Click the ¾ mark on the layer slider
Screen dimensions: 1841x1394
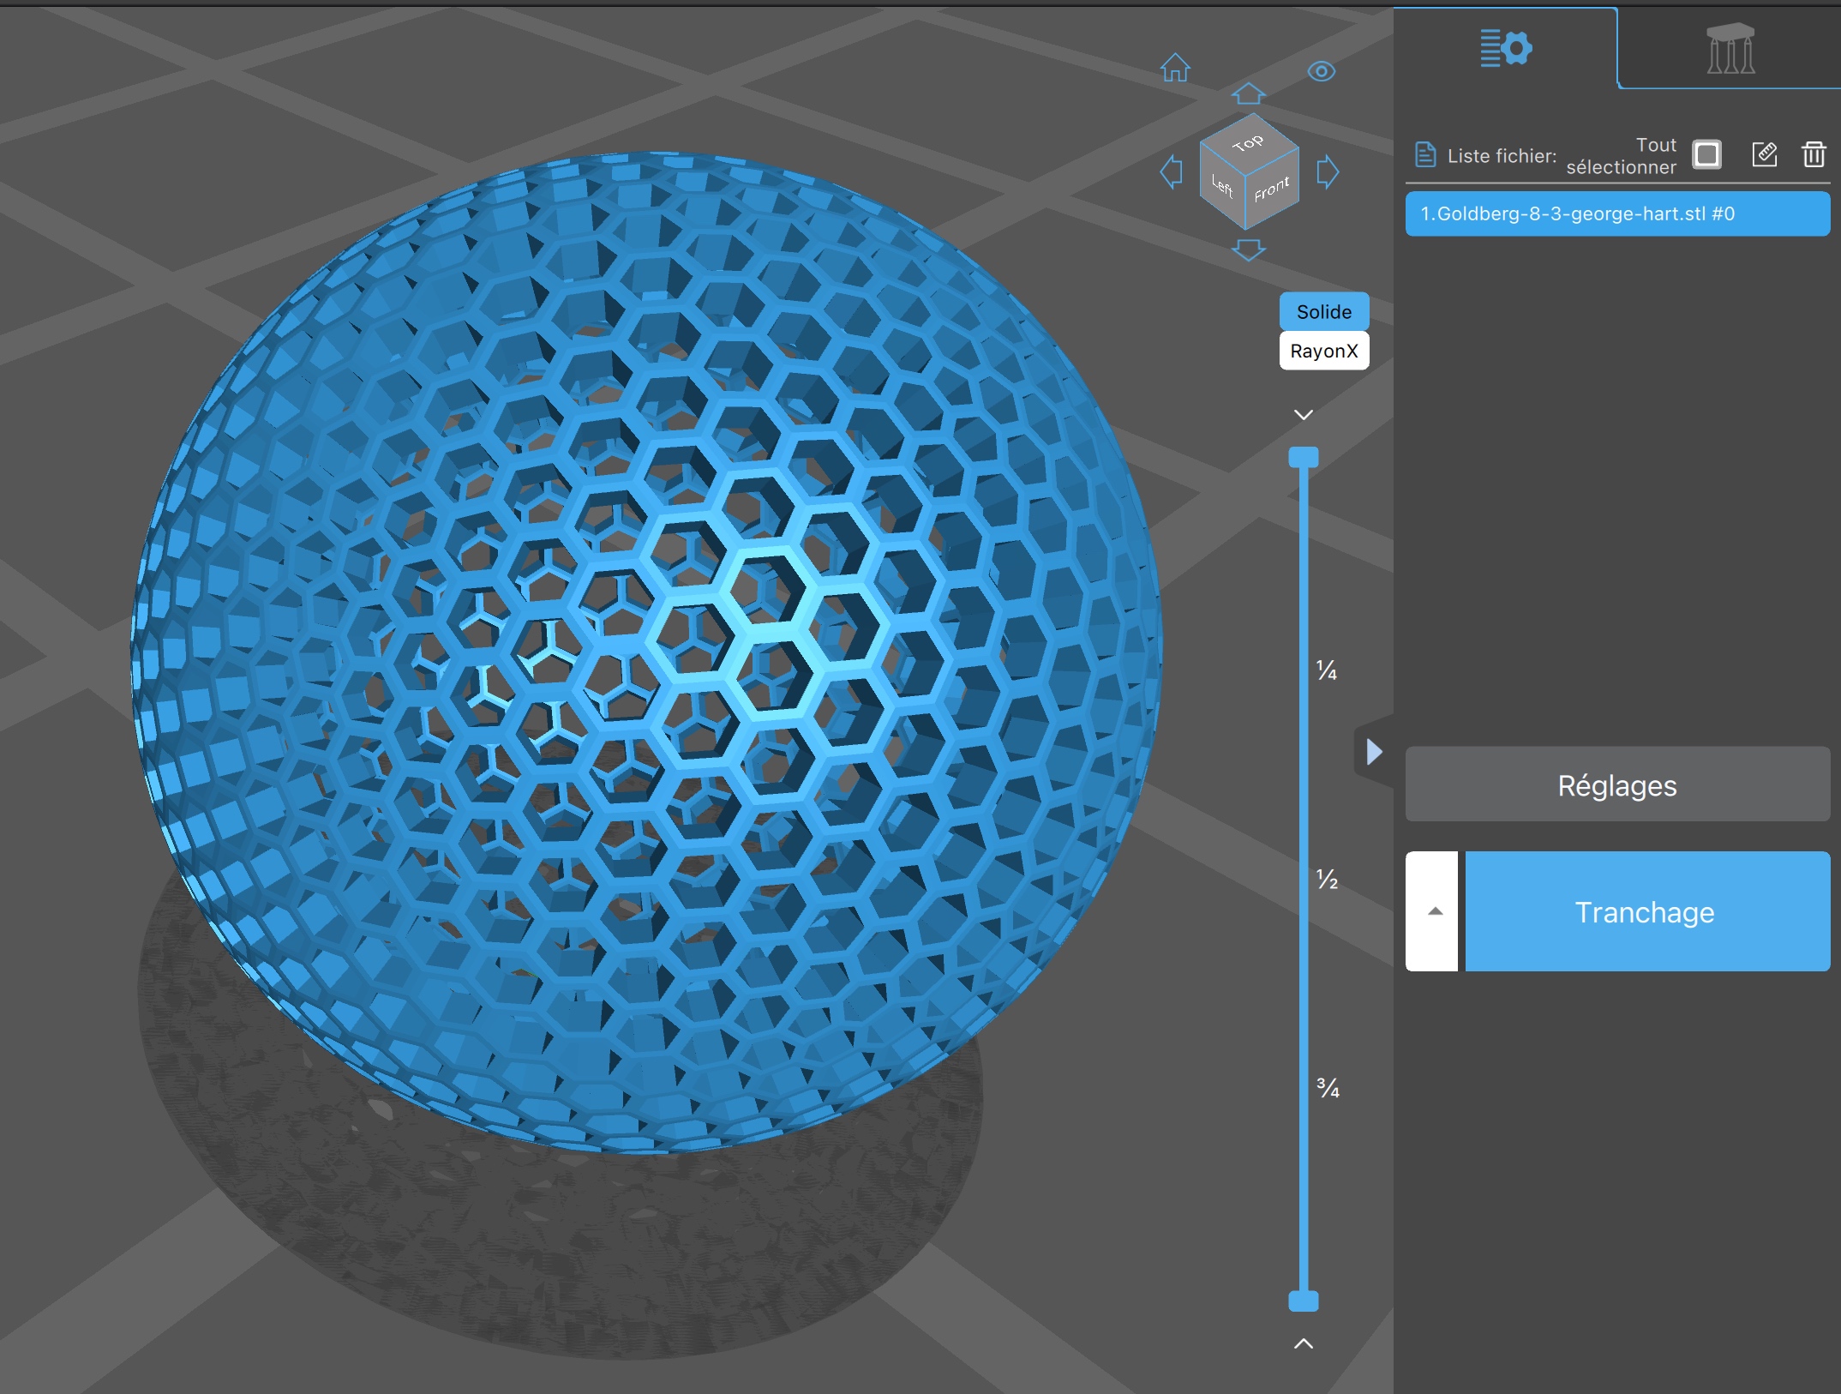point(1328,1088)
